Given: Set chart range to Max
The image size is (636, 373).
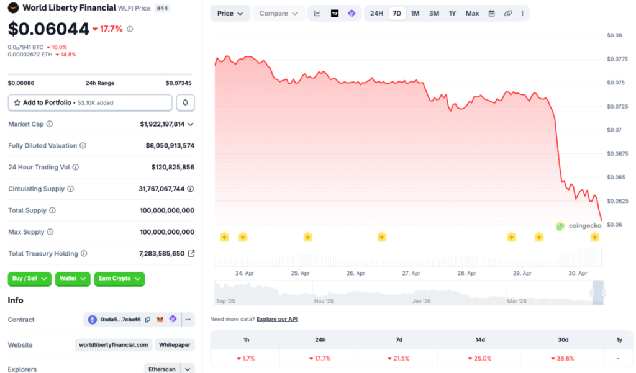Looking at the screenshot, I should coord(472,14).
